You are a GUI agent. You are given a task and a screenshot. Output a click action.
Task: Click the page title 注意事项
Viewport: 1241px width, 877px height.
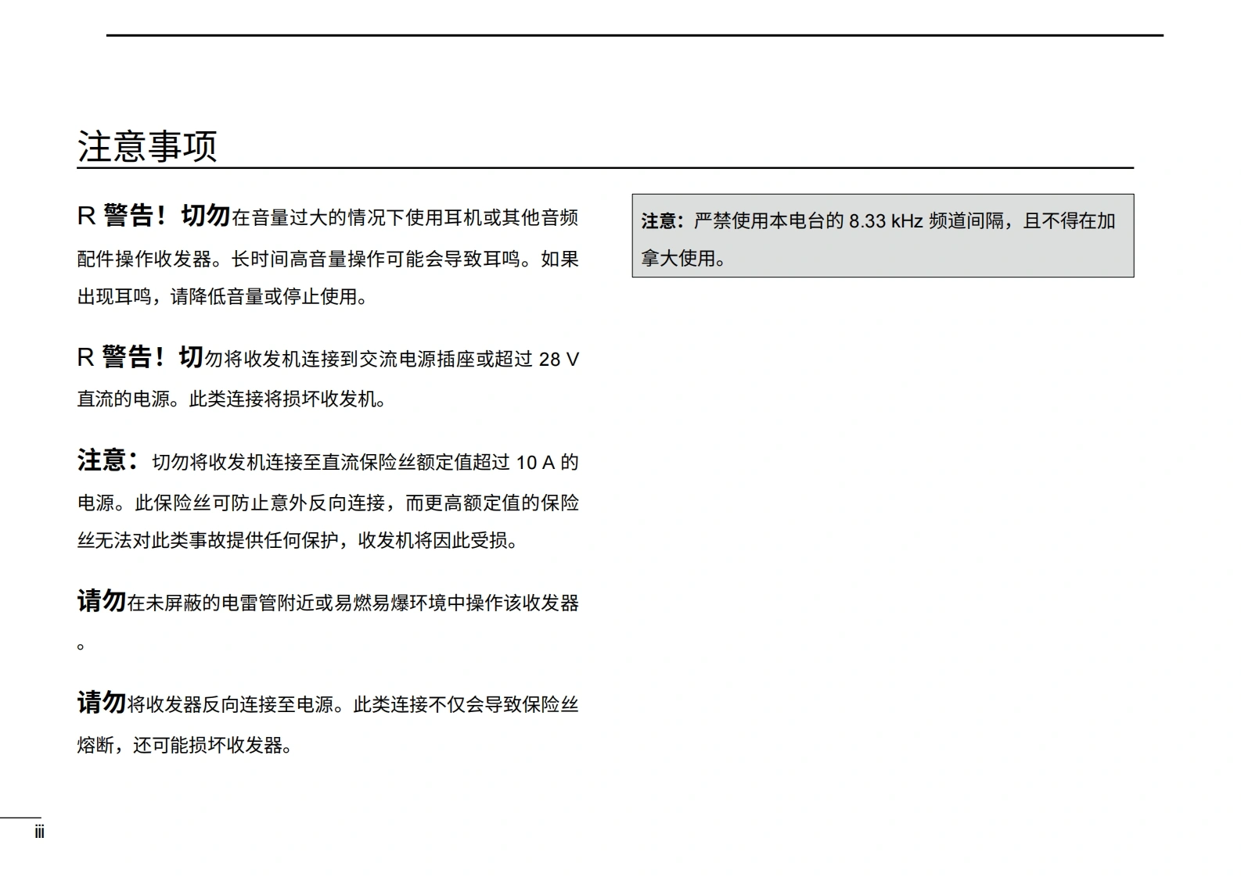pyautogui.click(x=147, y=146)
